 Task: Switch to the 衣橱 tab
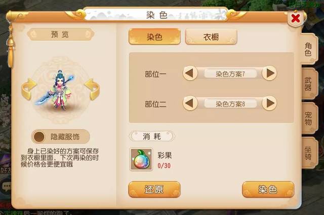click(211, 37)
